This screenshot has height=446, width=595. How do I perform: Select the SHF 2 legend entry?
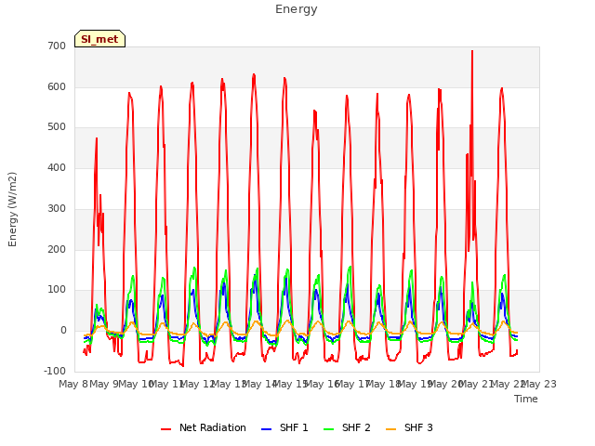coord(347,427)
